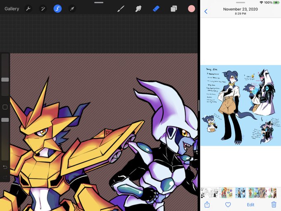Open the Actions wrench menu
This screenshot has width=281, height=211.
point(28,9)
